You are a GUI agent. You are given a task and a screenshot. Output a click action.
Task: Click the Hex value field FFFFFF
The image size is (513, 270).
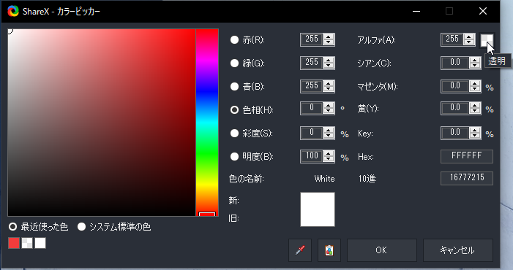pos(467,156)
